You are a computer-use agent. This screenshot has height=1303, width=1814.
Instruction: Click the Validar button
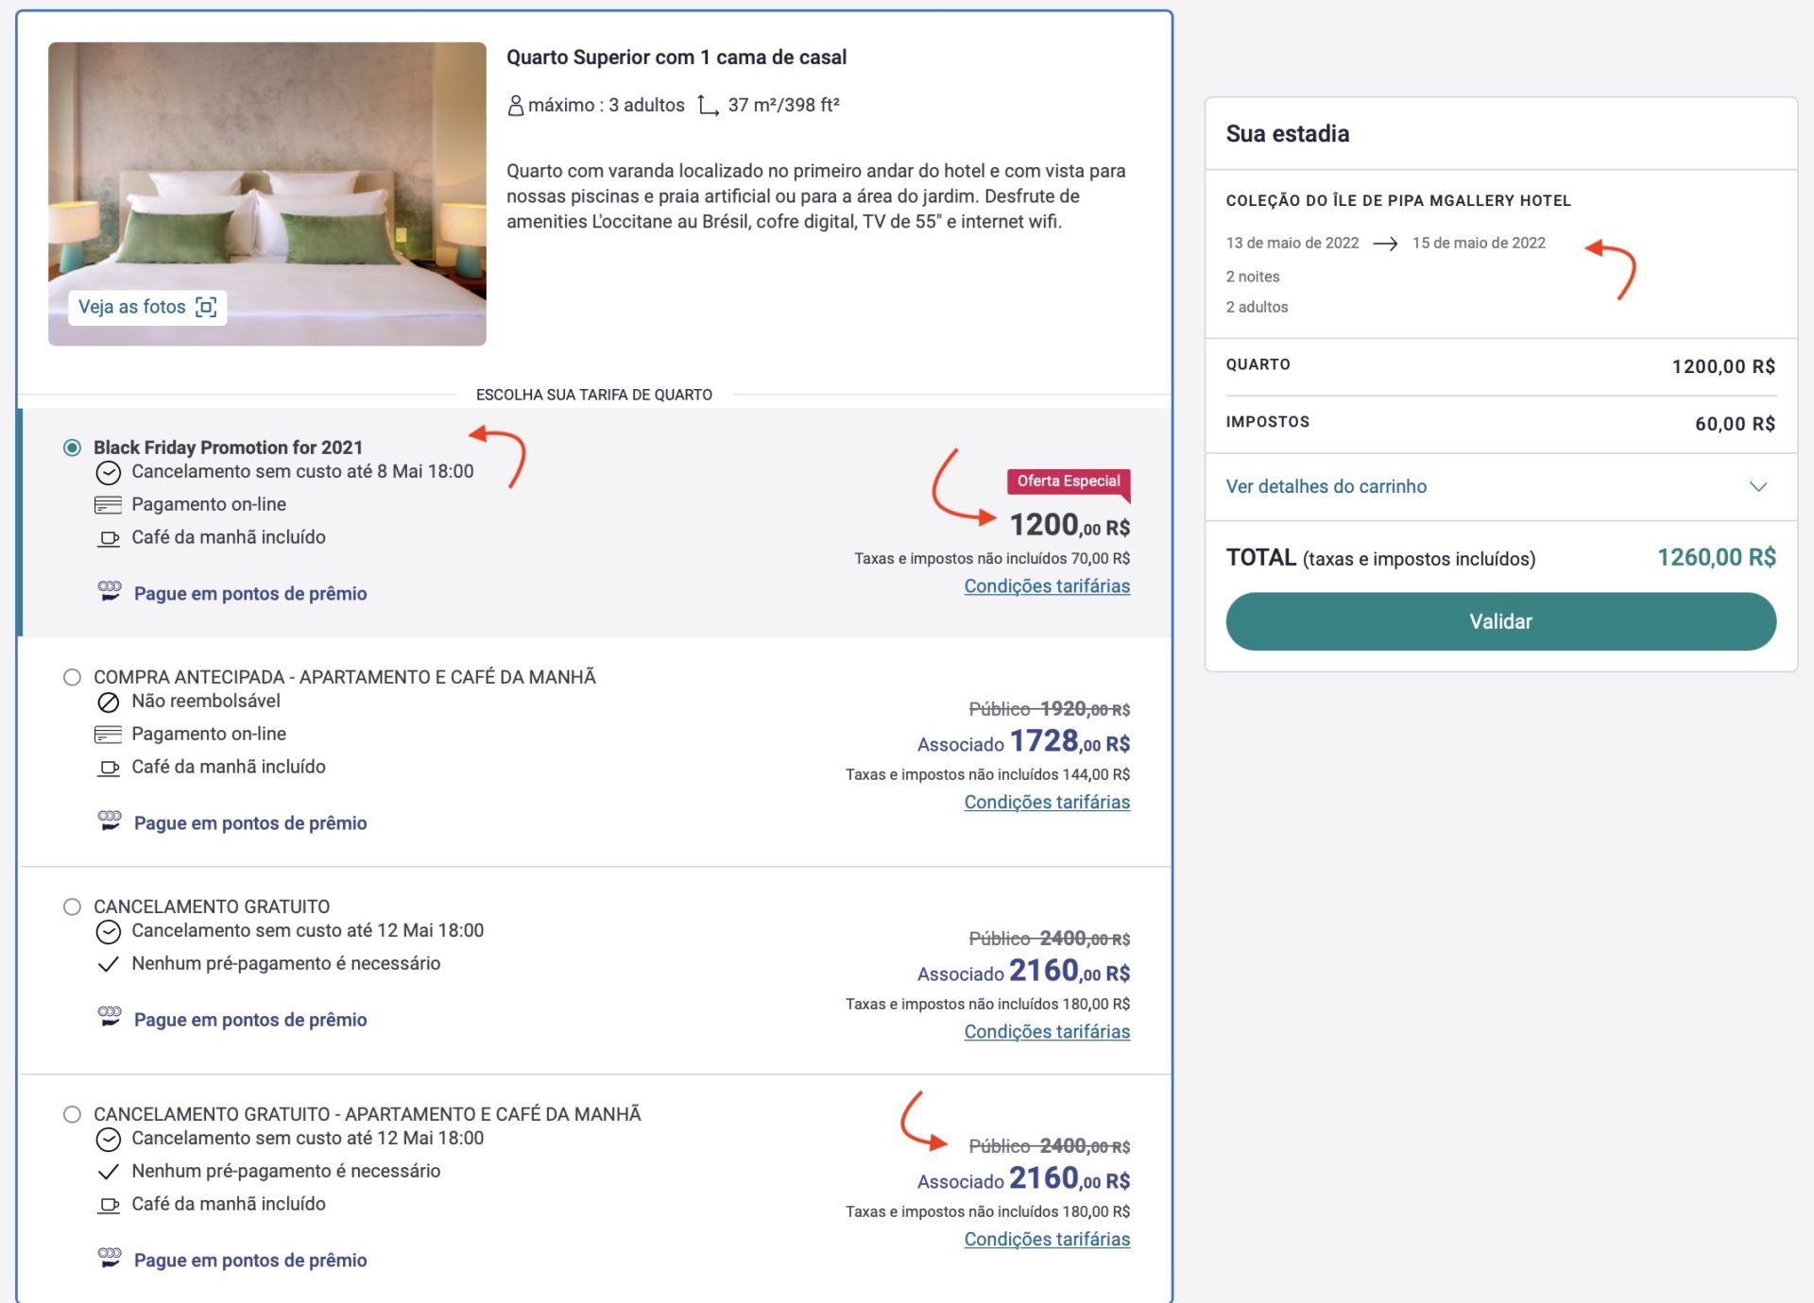coord(1500,621)
